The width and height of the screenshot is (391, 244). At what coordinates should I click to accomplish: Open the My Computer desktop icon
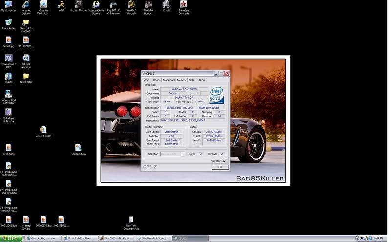pyautogui.click(x=8, y=5)
